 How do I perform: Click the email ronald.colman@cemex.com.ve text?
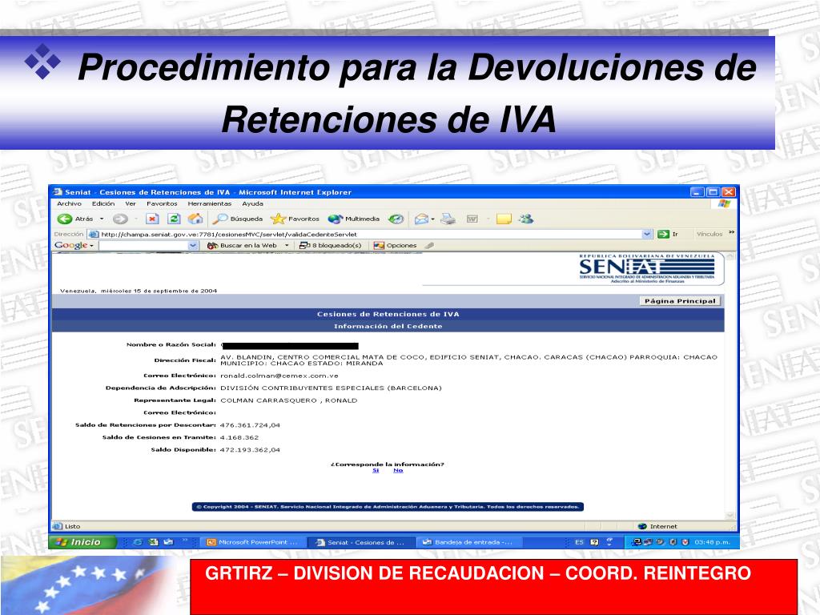coord(279,376)
